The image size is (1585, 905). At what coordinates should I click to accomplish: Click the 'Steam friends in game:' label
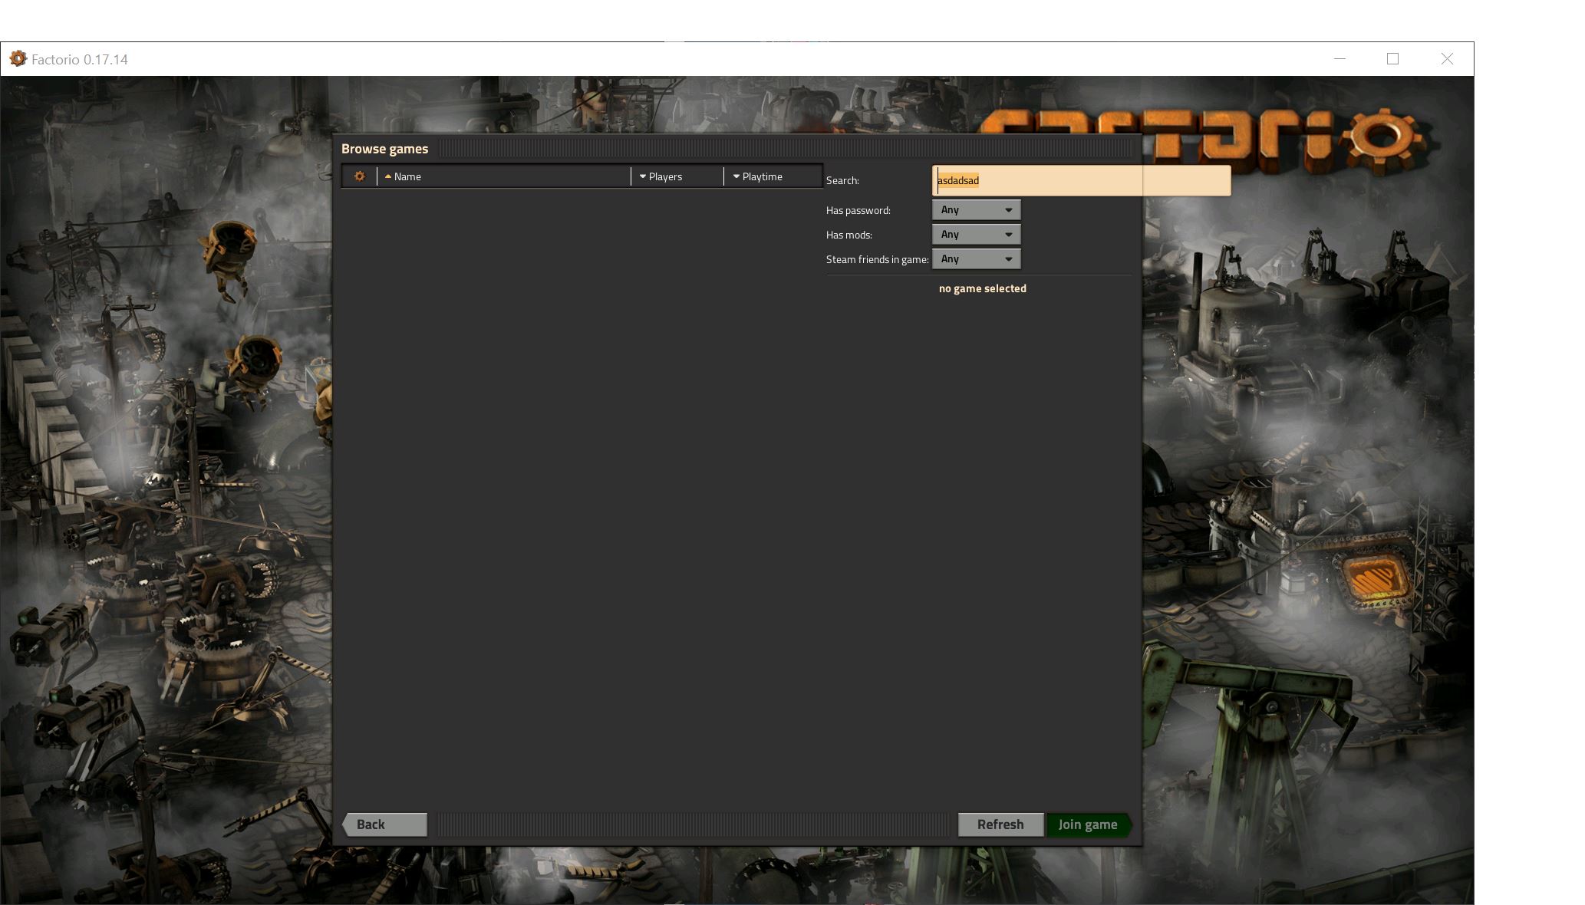coord(878,259)
